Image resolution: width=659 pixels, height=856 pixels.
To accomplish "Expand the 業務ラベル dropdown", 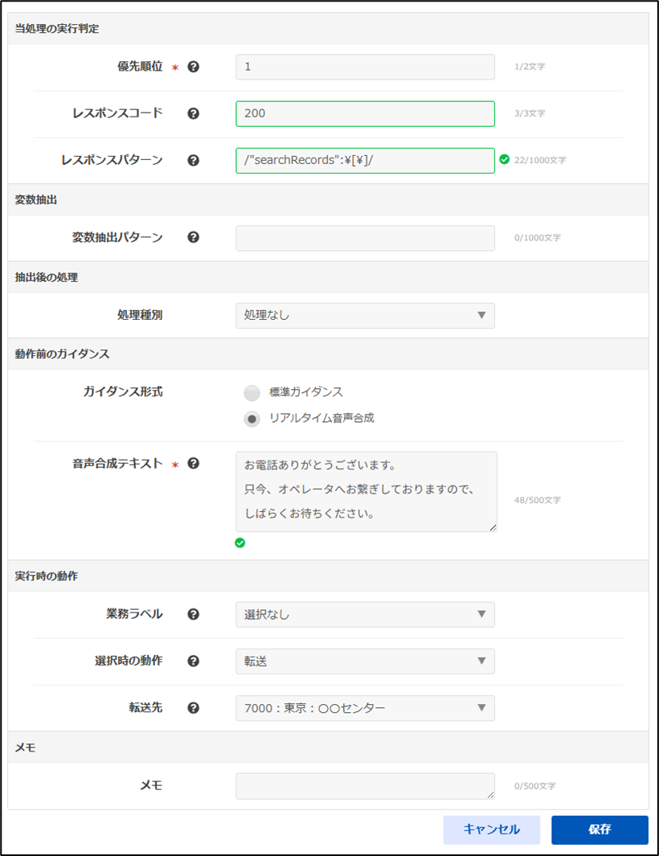I will 365,614.
